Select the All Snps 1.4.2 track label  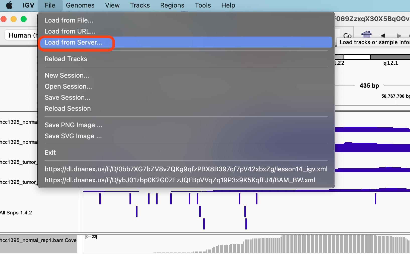point(16,213)
